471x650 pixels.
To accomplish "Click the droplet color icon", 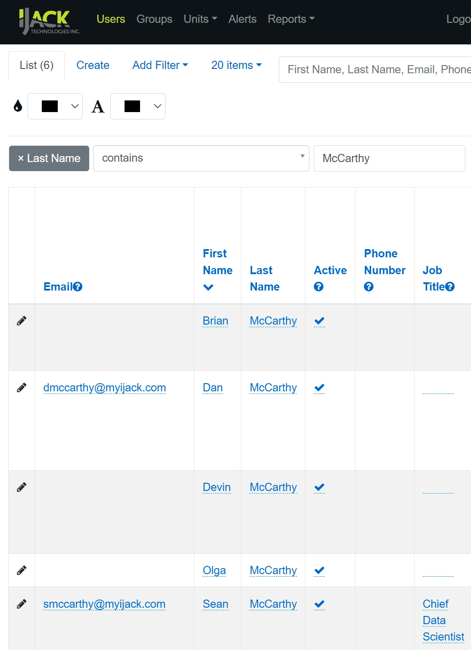I will point(17,106).
